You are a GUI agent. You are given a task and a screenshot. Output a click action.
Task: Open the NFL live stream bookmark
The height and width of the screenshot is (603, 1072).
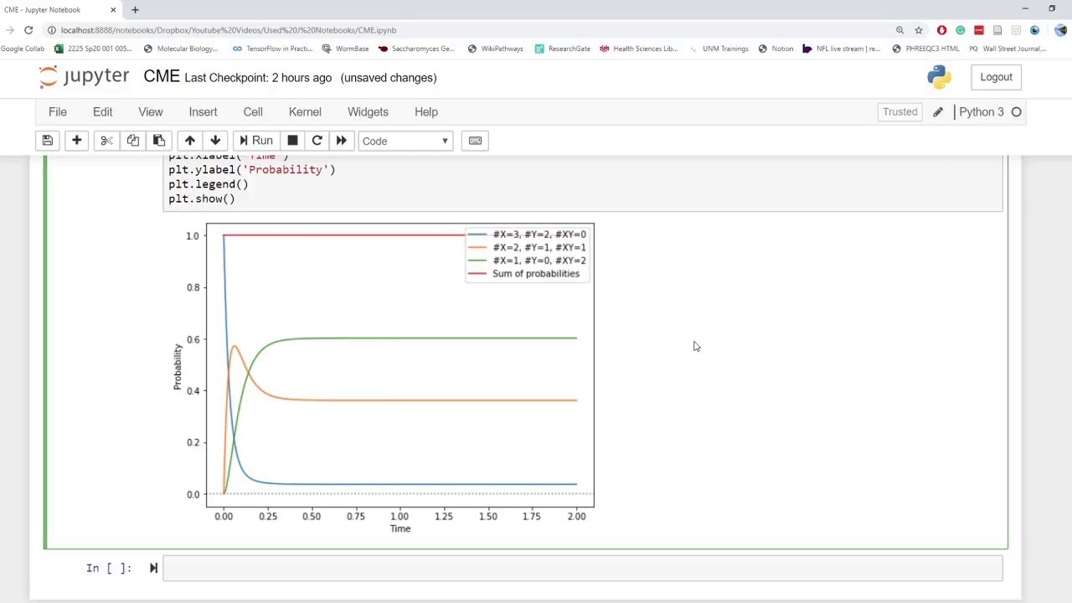pos(842,49)
